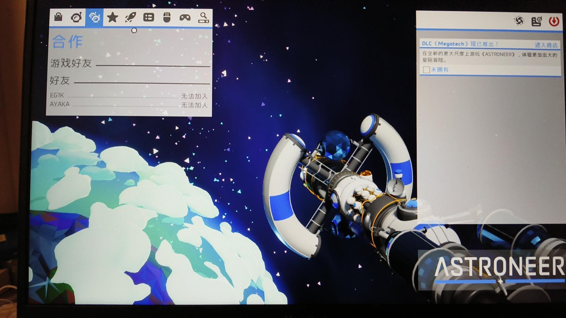The image size is (566, 318).
Task: Expand the 游戏好友 section header
Action: [71, 63]
